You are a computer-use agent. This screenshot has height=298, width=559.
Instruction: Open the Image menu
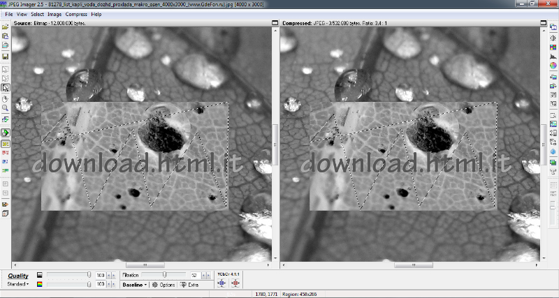pyautogui.click(x=55, y=14)
